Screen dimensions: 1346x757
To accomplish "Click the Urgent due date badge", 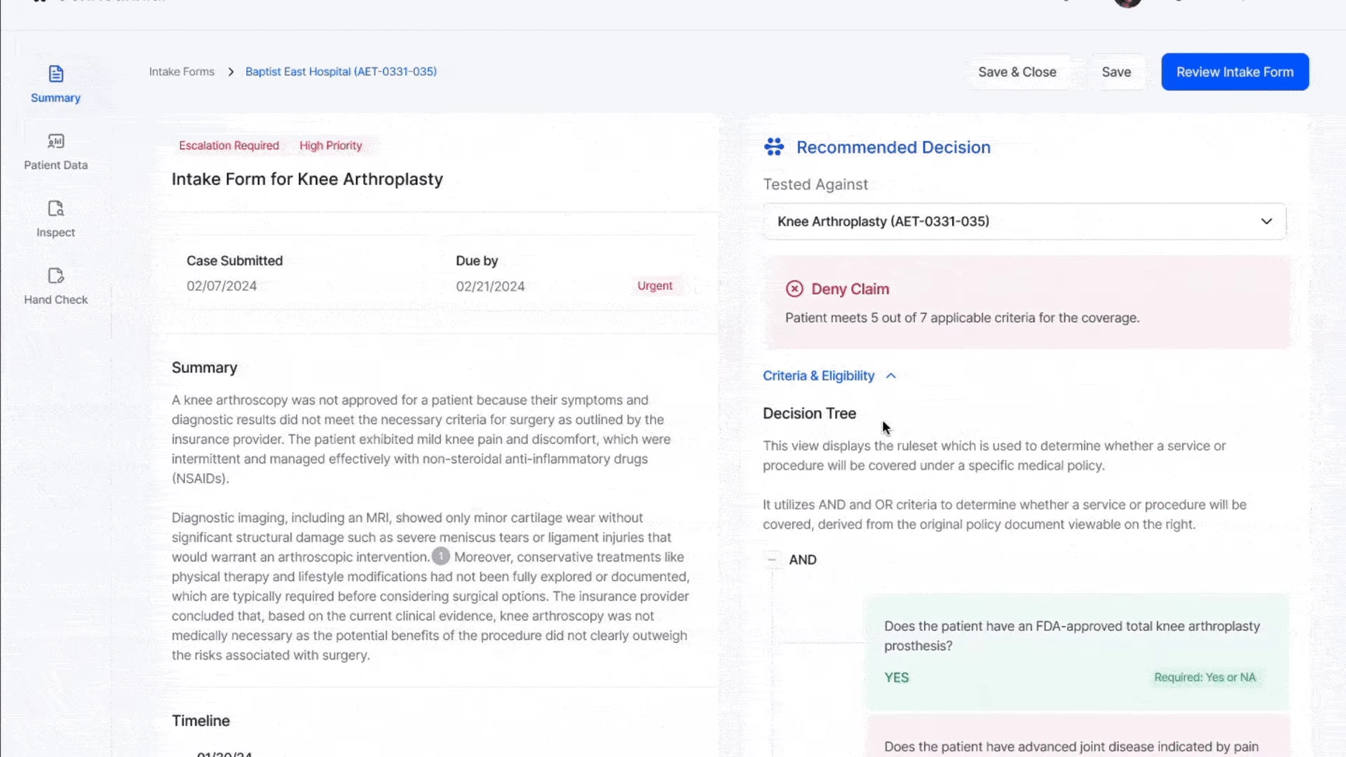I will click(655, 286).
